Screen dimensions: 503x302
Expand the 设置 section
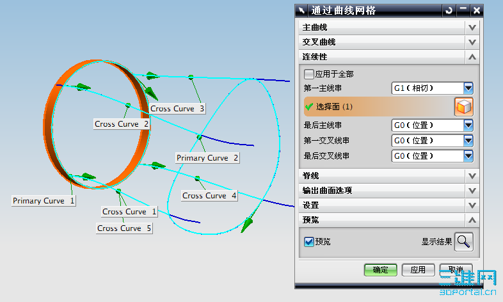coord(389,205)
